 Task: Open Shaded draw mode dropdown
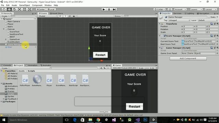[48, 16]
